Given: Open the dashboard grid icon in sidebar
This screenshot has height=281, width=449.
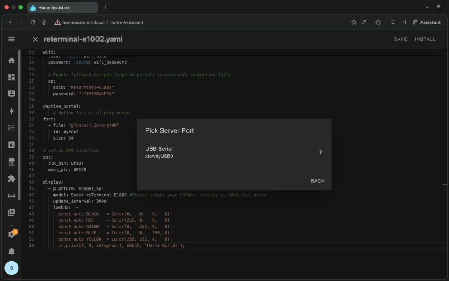Looking at the screenshot, I should pyautogui.click(x=11, y=77).
